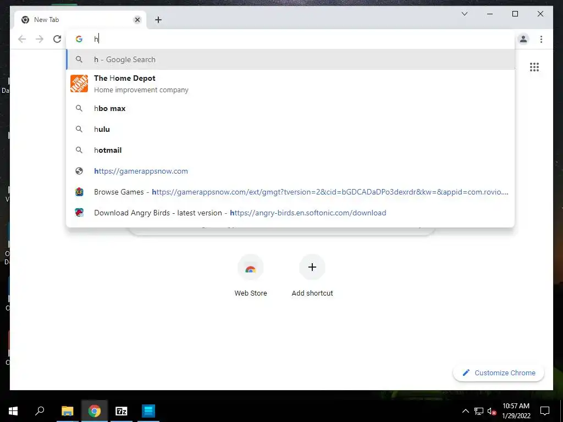Click the blue app icon on the taskbar

(x=148, y=411)
